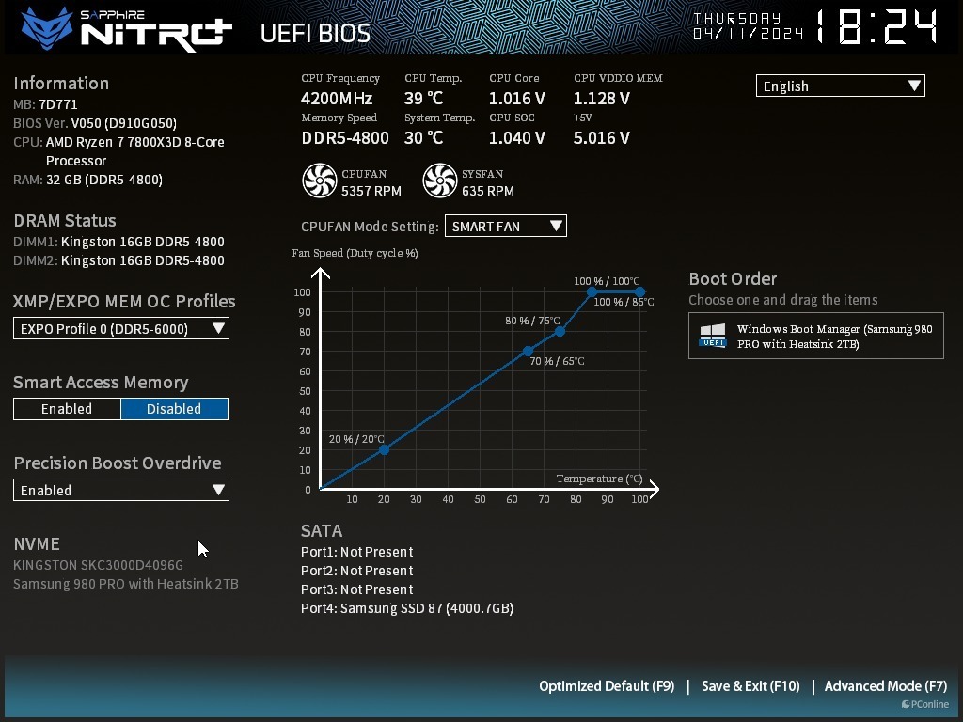Click the CPU SOC 1.040 V value
This screenshot has width=963, height=722.
coord(517,137)
